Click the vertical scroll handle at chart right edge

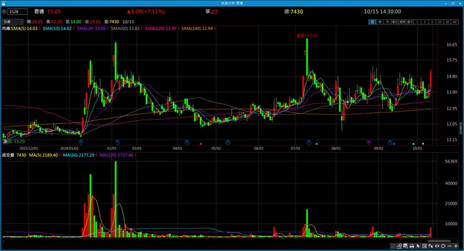(461, 129)
